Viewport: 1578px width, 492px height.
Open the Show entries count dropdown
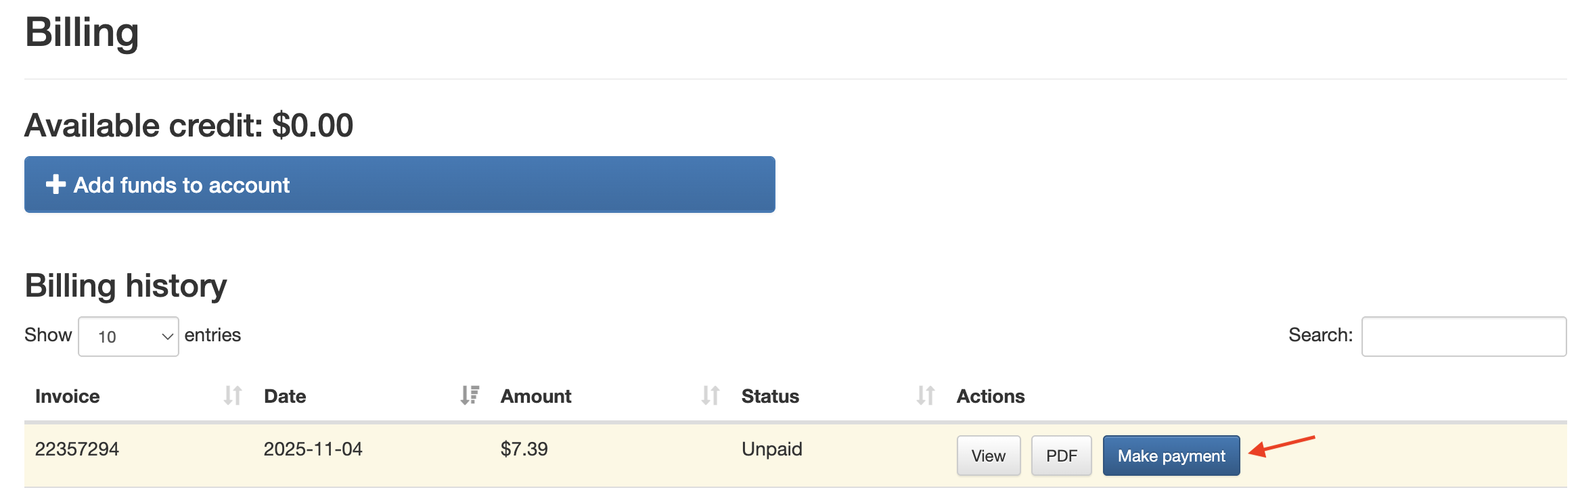[x=129, y=337]
